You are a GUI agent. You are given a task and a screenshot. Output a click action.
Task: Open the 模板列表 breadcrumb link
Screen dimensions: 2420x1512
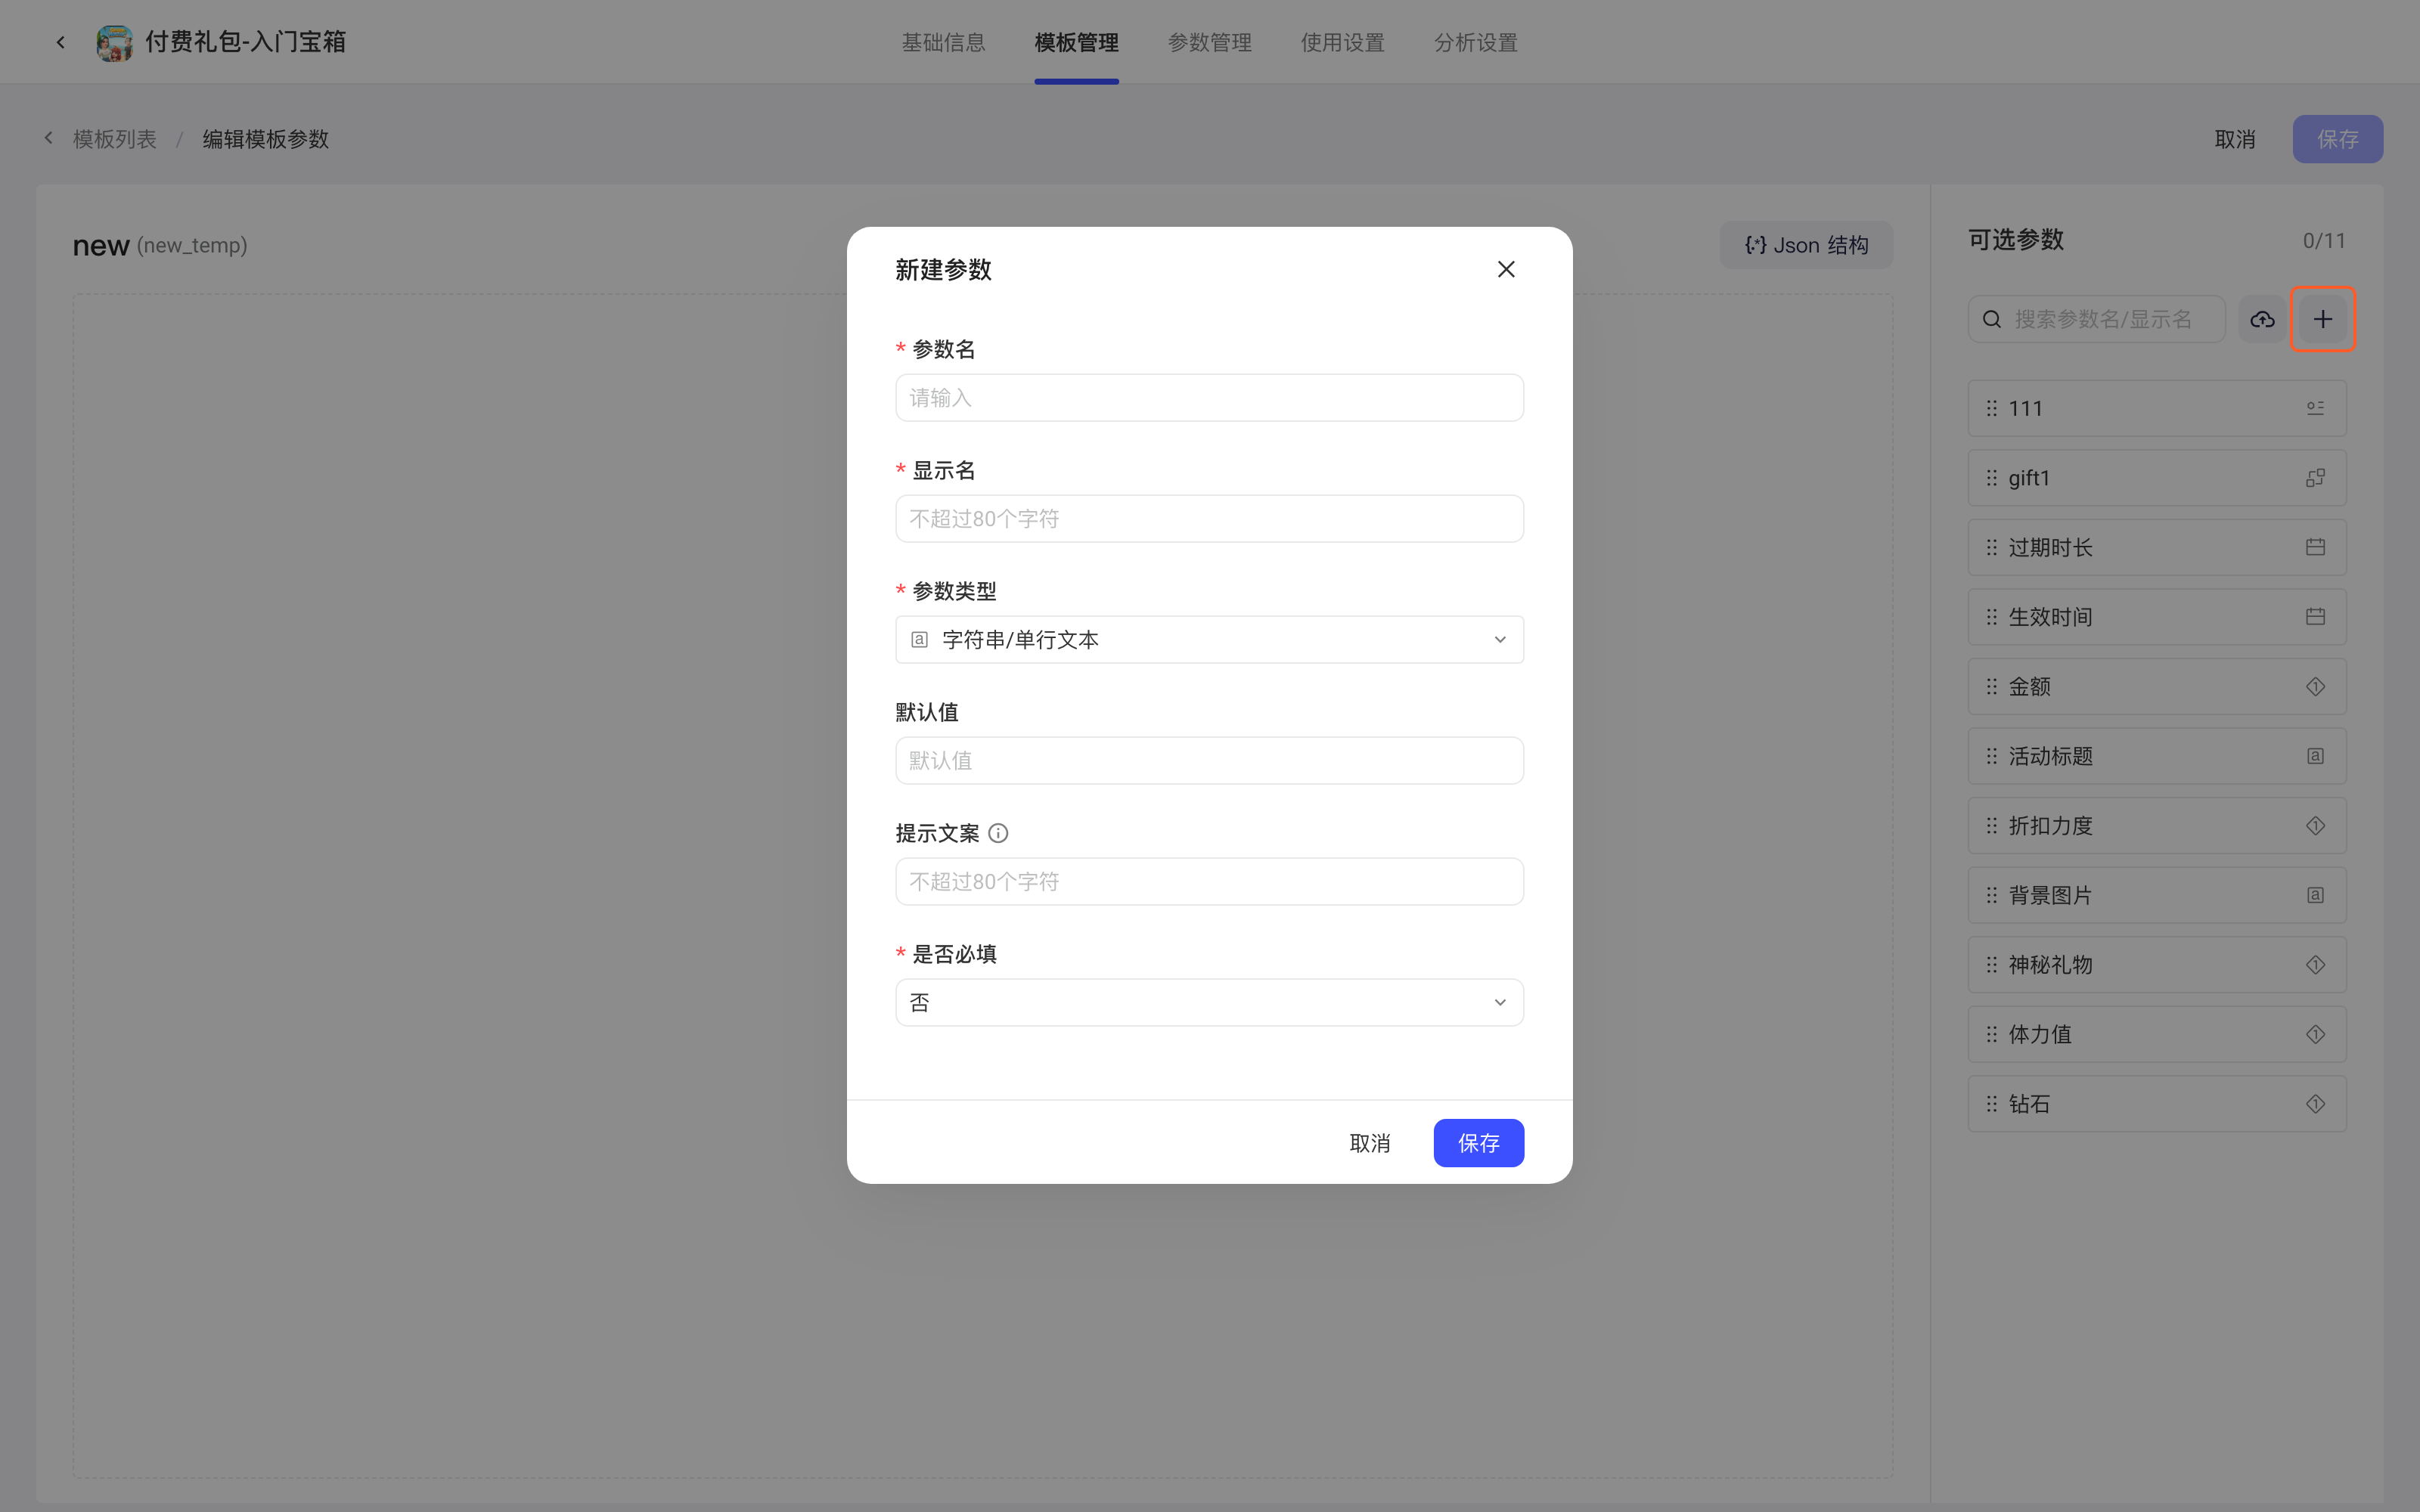115,139
